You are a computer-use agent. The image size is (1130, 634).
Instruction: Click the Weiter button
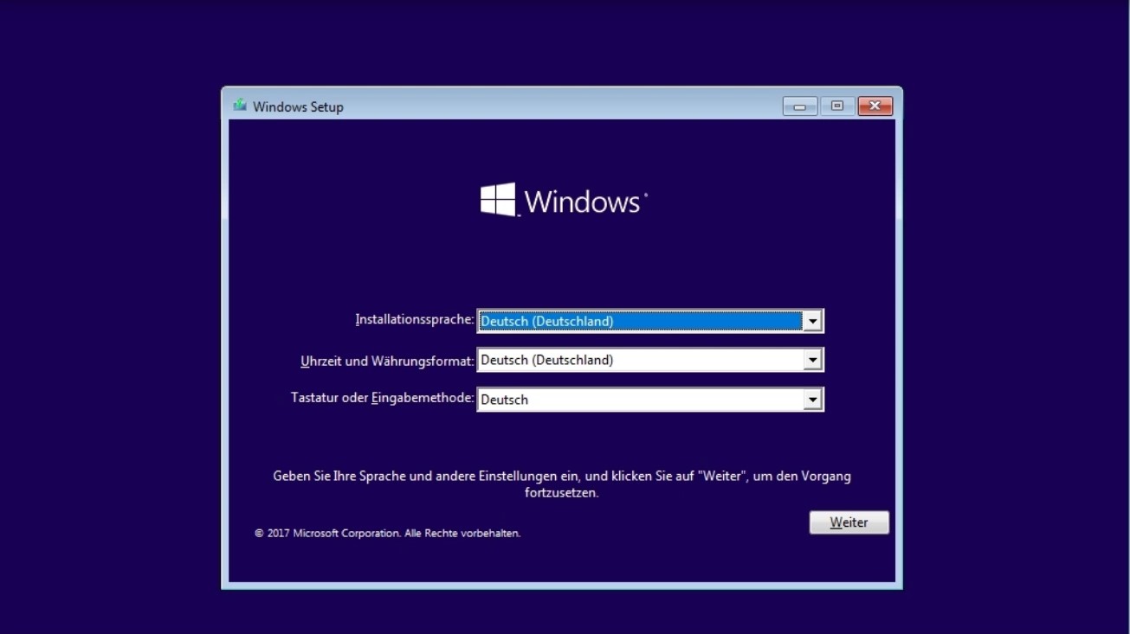click(849, 522)
